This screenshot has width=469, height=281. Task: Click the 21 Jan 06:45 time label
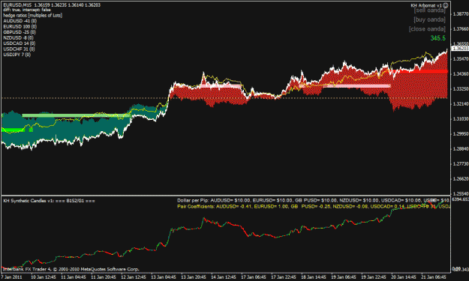pyautogui.click(x=434, y=277)
